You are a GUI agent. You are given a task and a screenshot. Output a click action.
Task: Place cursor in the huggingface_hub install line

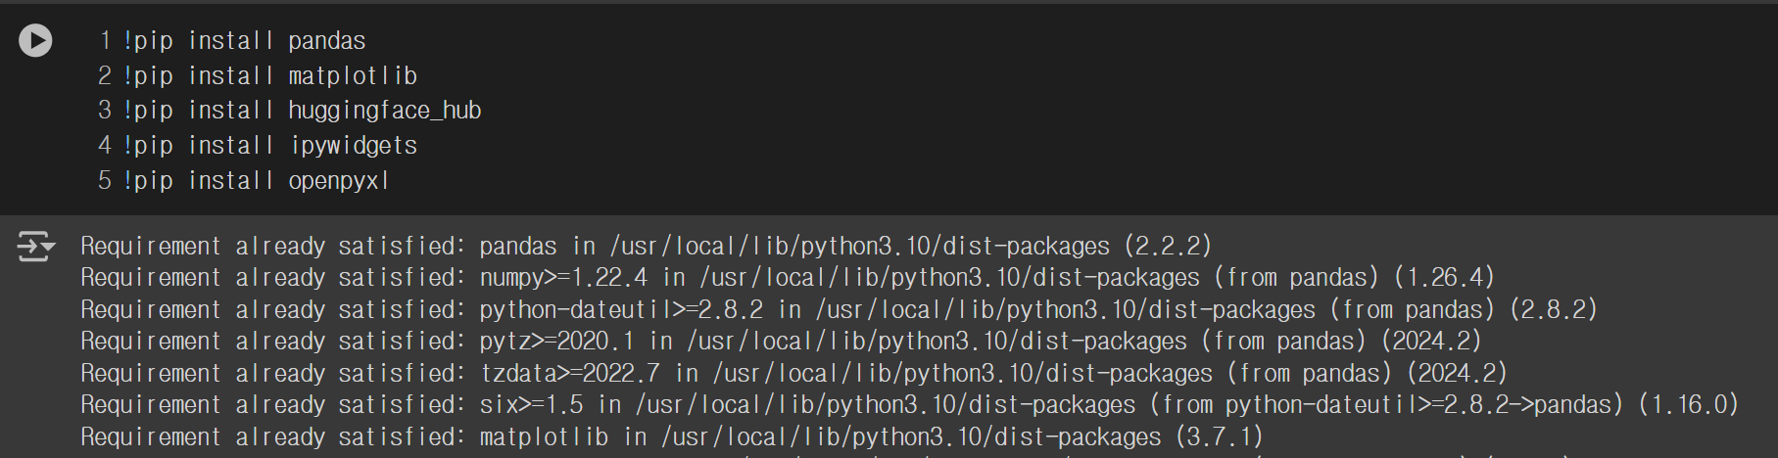(302, 111)
